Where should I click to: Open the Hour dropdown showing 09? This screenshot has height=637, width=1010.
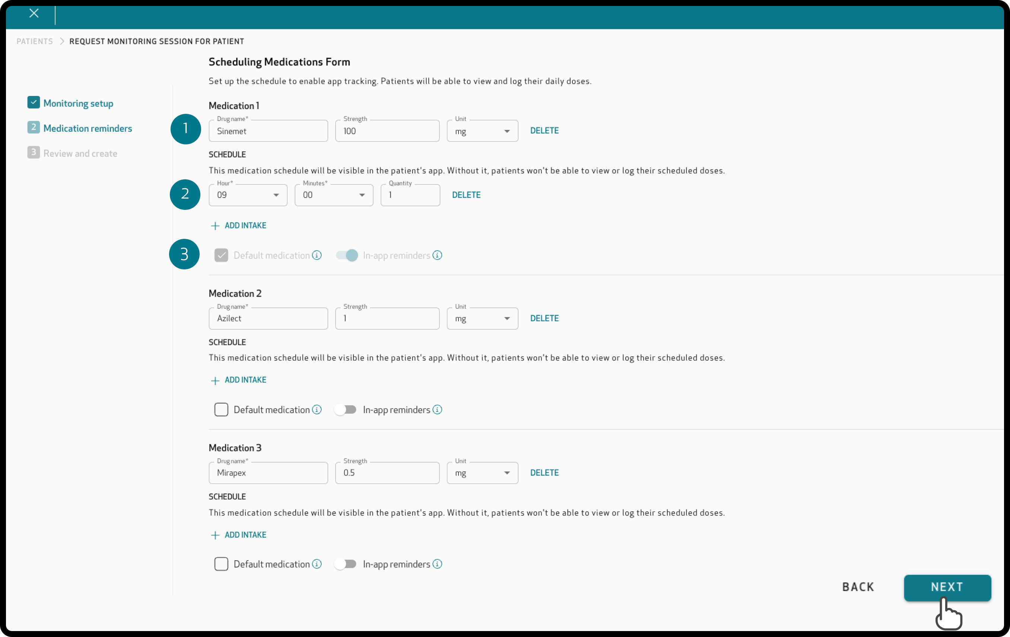(248, 195)
